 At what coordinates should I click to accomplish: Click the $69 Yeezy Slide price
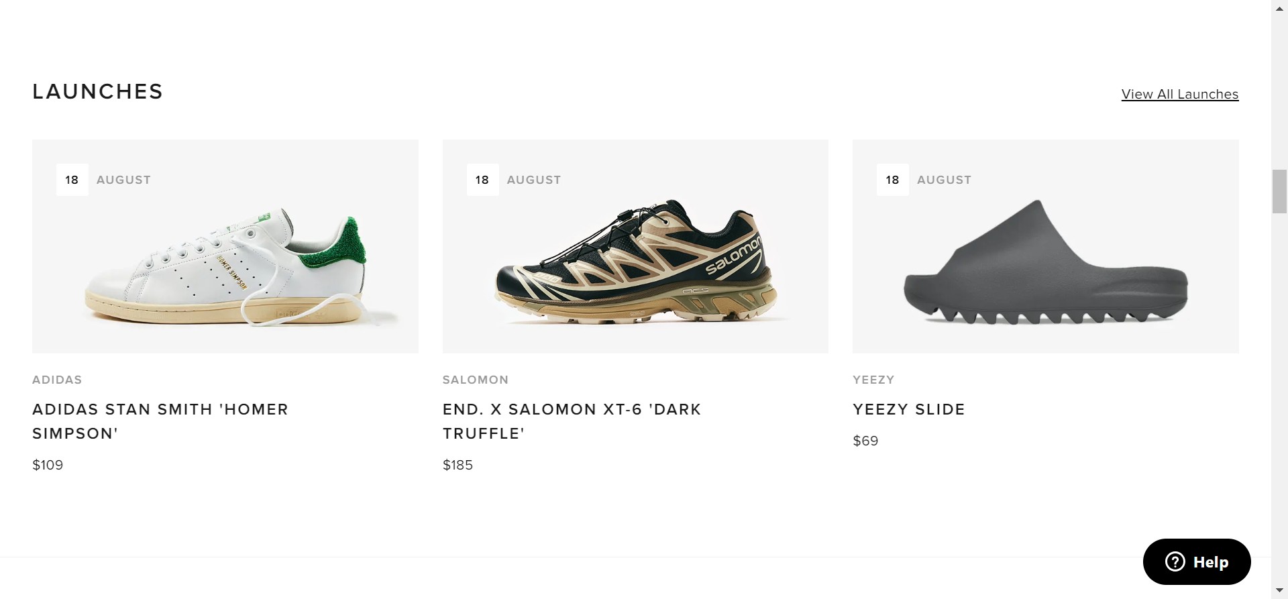(x=865, y=441)
